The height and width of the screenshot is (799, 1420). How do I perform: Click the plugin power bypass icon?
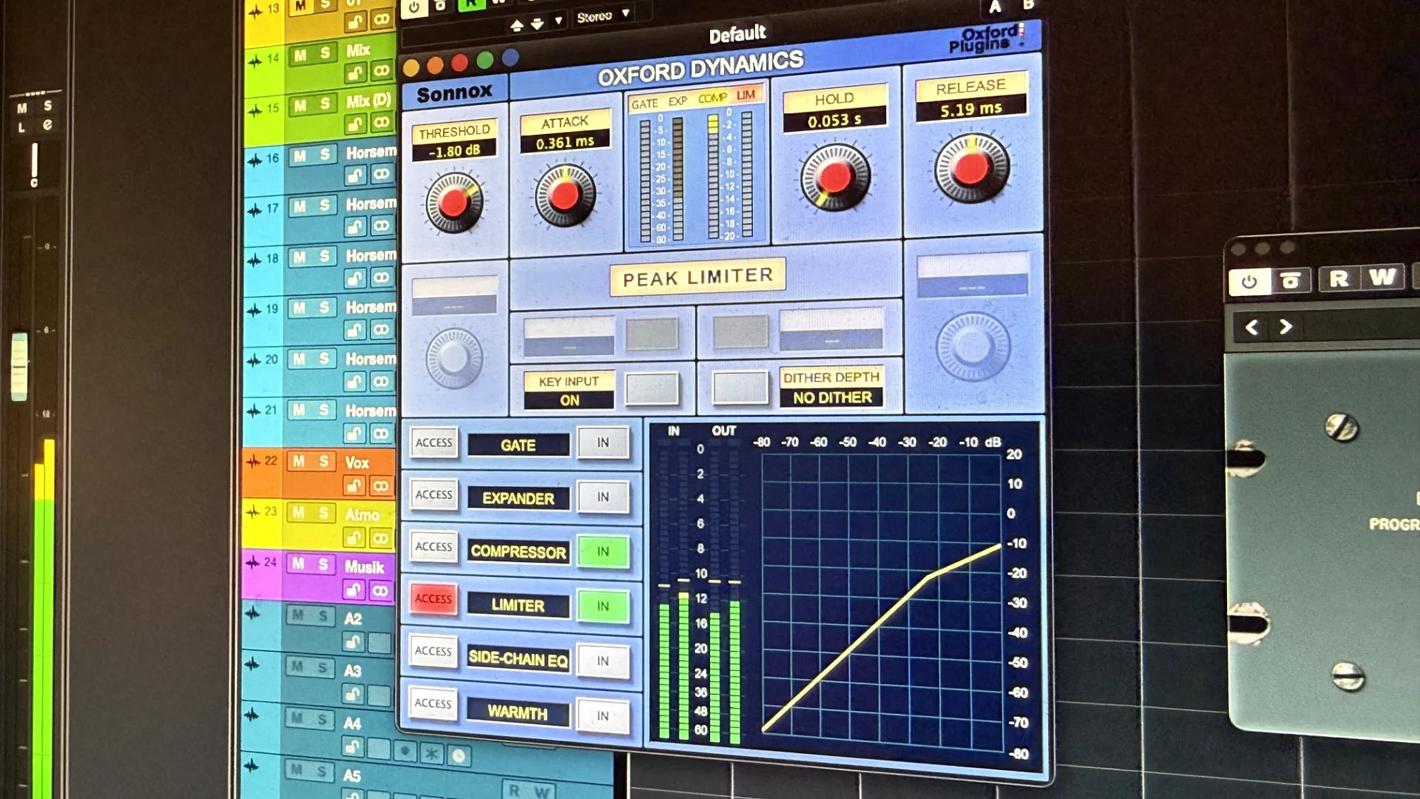coord(414,7)
